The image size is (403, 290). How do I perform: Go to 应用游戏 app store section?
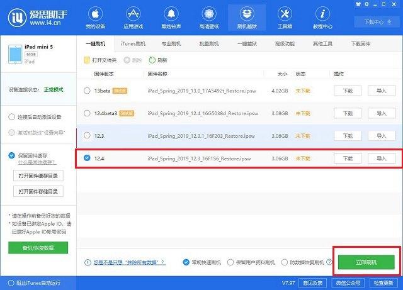133,18
